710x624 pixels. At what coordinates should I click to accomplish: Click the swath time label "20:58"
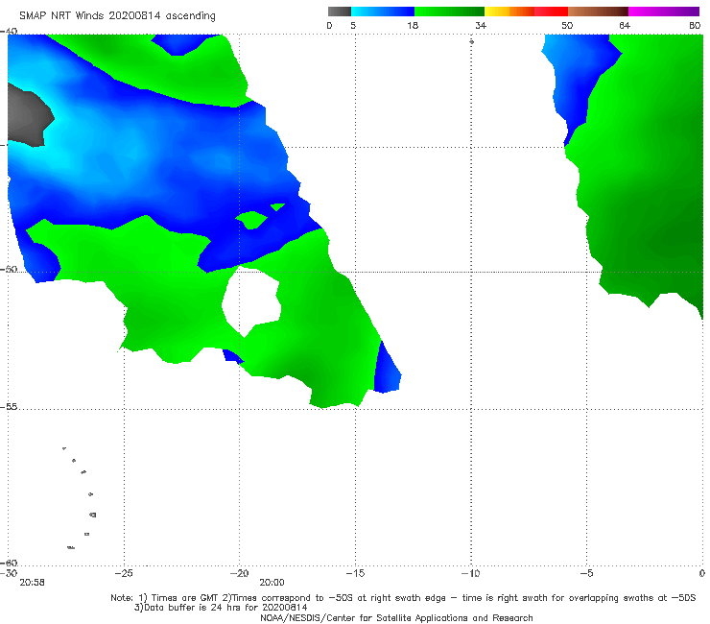(33, 583)
